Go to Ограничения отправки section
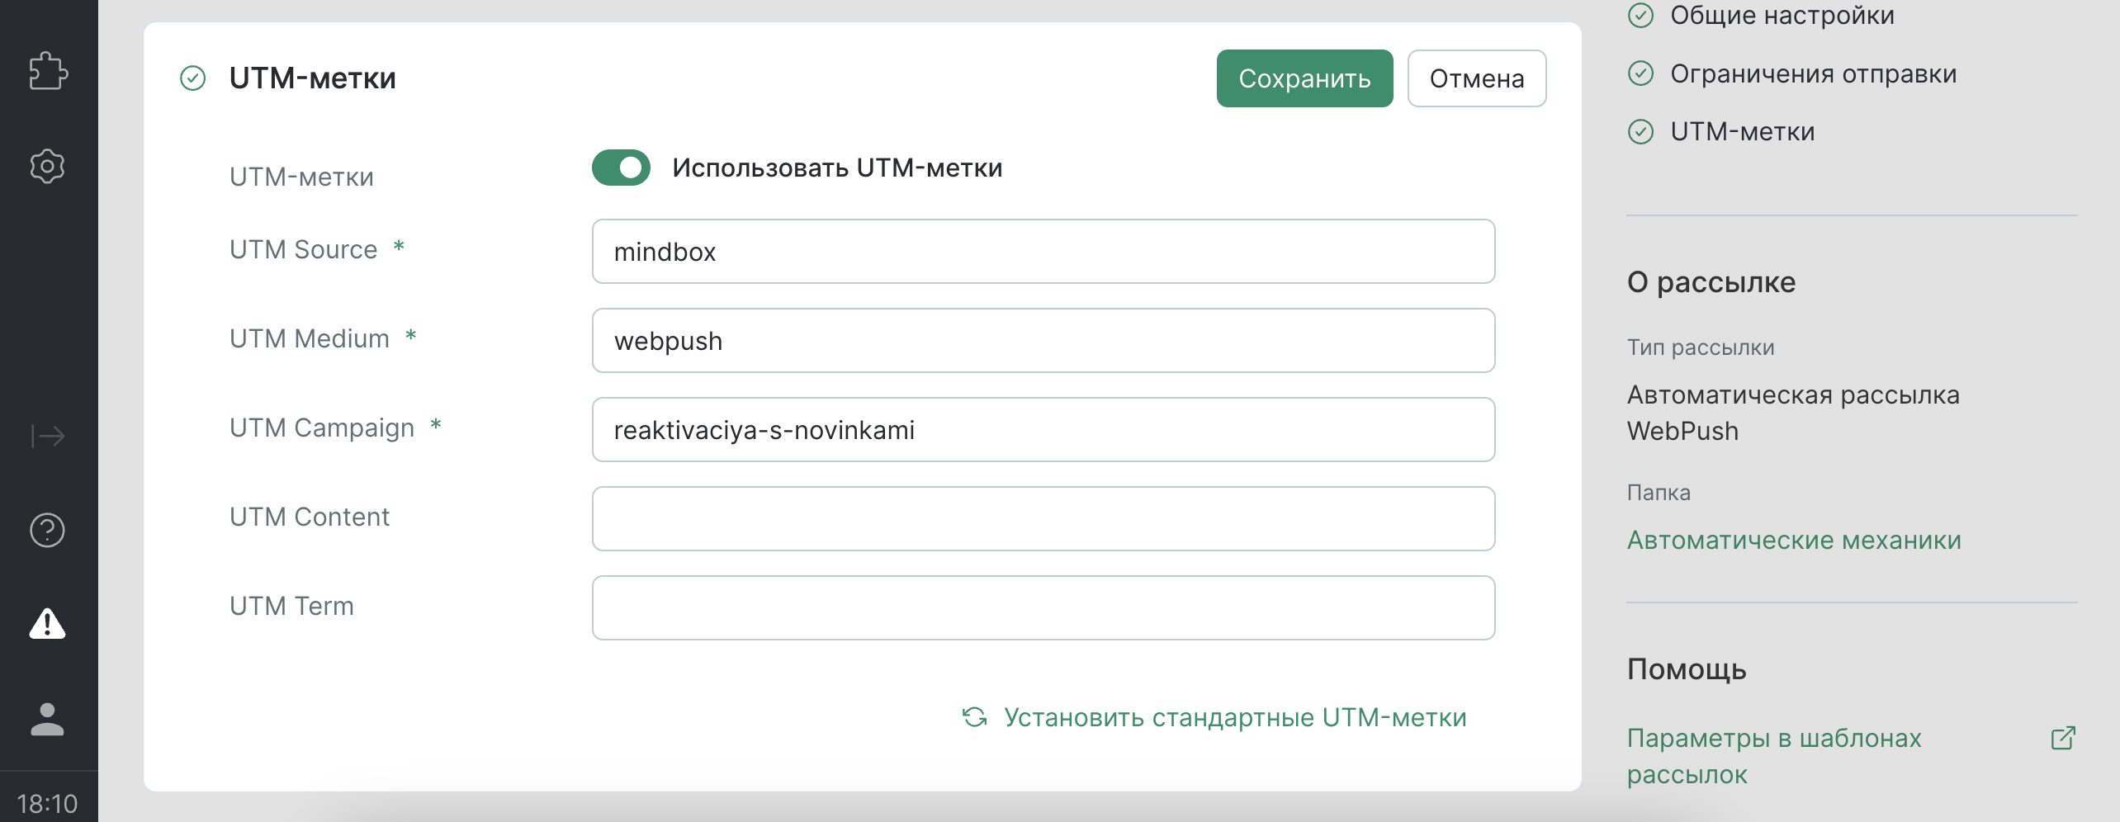 pos(1813,73)
